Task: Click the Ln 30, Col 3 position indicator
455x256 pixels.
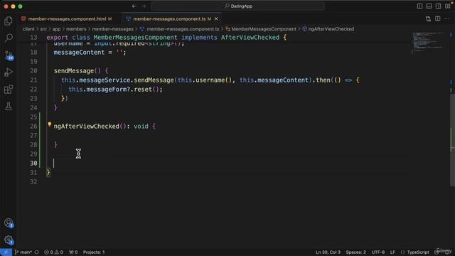Action: coord(328,252)
